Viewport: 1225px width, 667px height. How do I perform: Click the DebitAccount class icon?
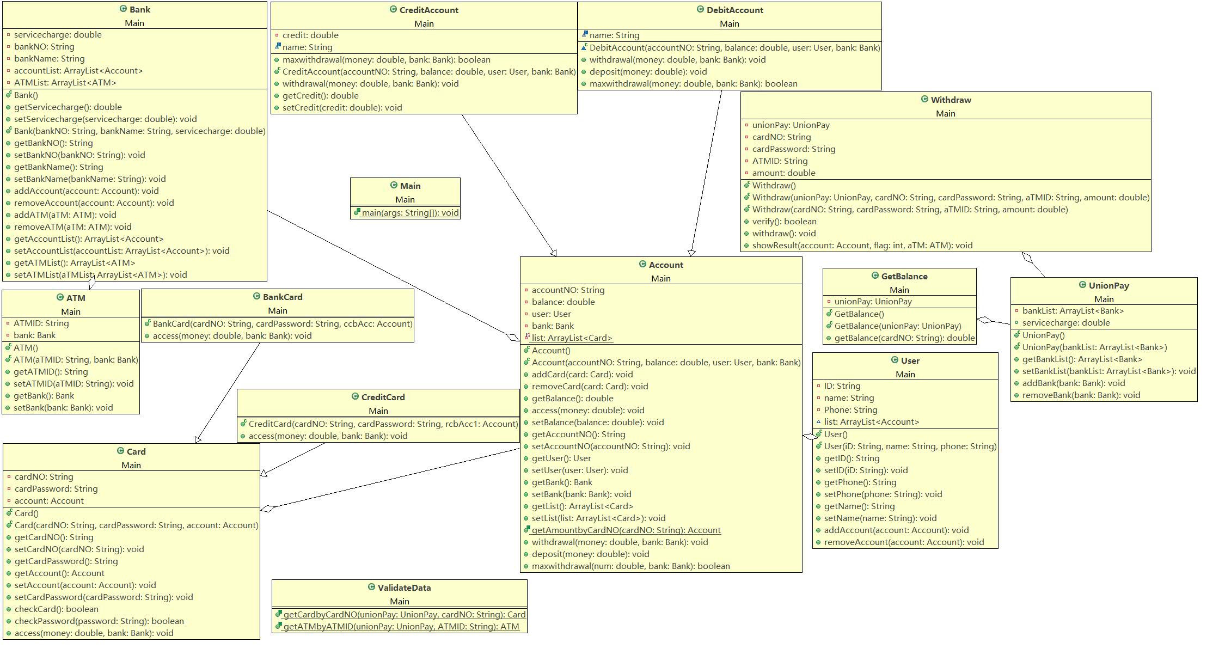700,10
